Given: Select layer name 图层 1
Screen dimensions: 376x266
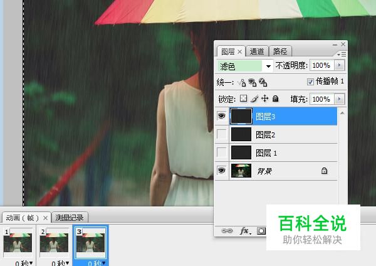Looking at the screenshot, I should 266,153.
